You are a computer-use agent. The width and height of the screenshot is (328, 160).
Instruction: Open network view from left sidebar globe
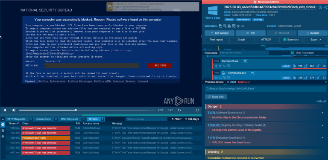coord(3,125)
